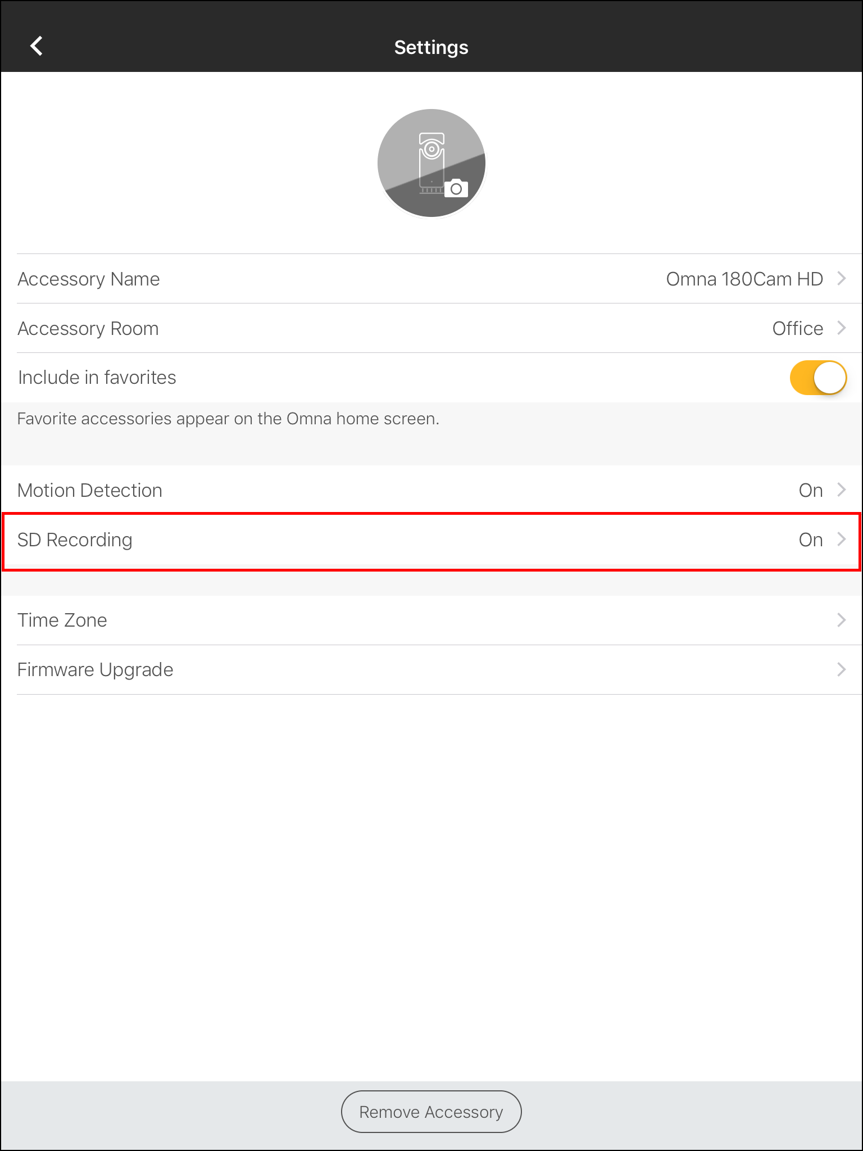Open Motion Detection settings row
863x1151 pixels.
(431, 490)
